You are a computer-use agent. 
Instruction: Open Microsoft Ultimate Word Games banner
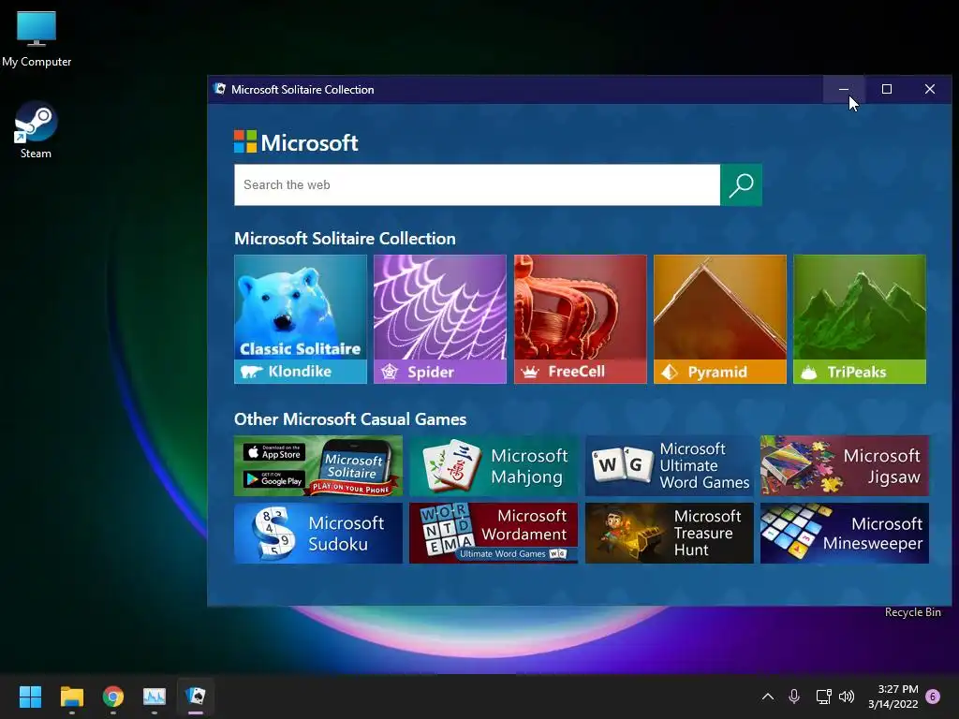pos(669,466)
